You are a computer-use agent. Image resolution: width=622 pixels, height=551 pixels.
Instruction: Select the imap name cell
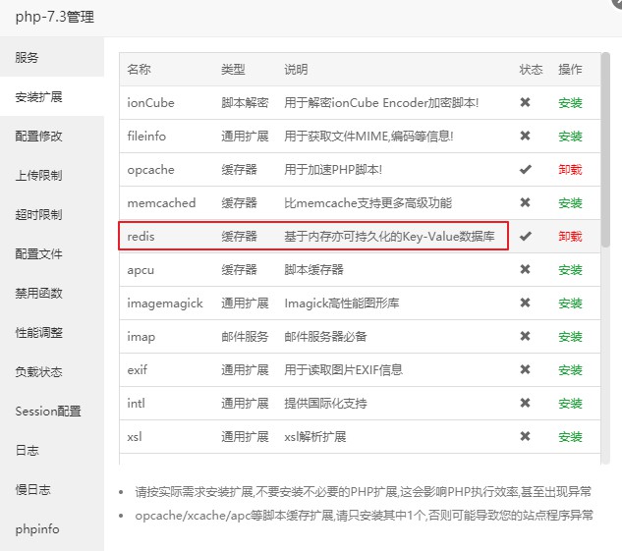pos(141,337)
